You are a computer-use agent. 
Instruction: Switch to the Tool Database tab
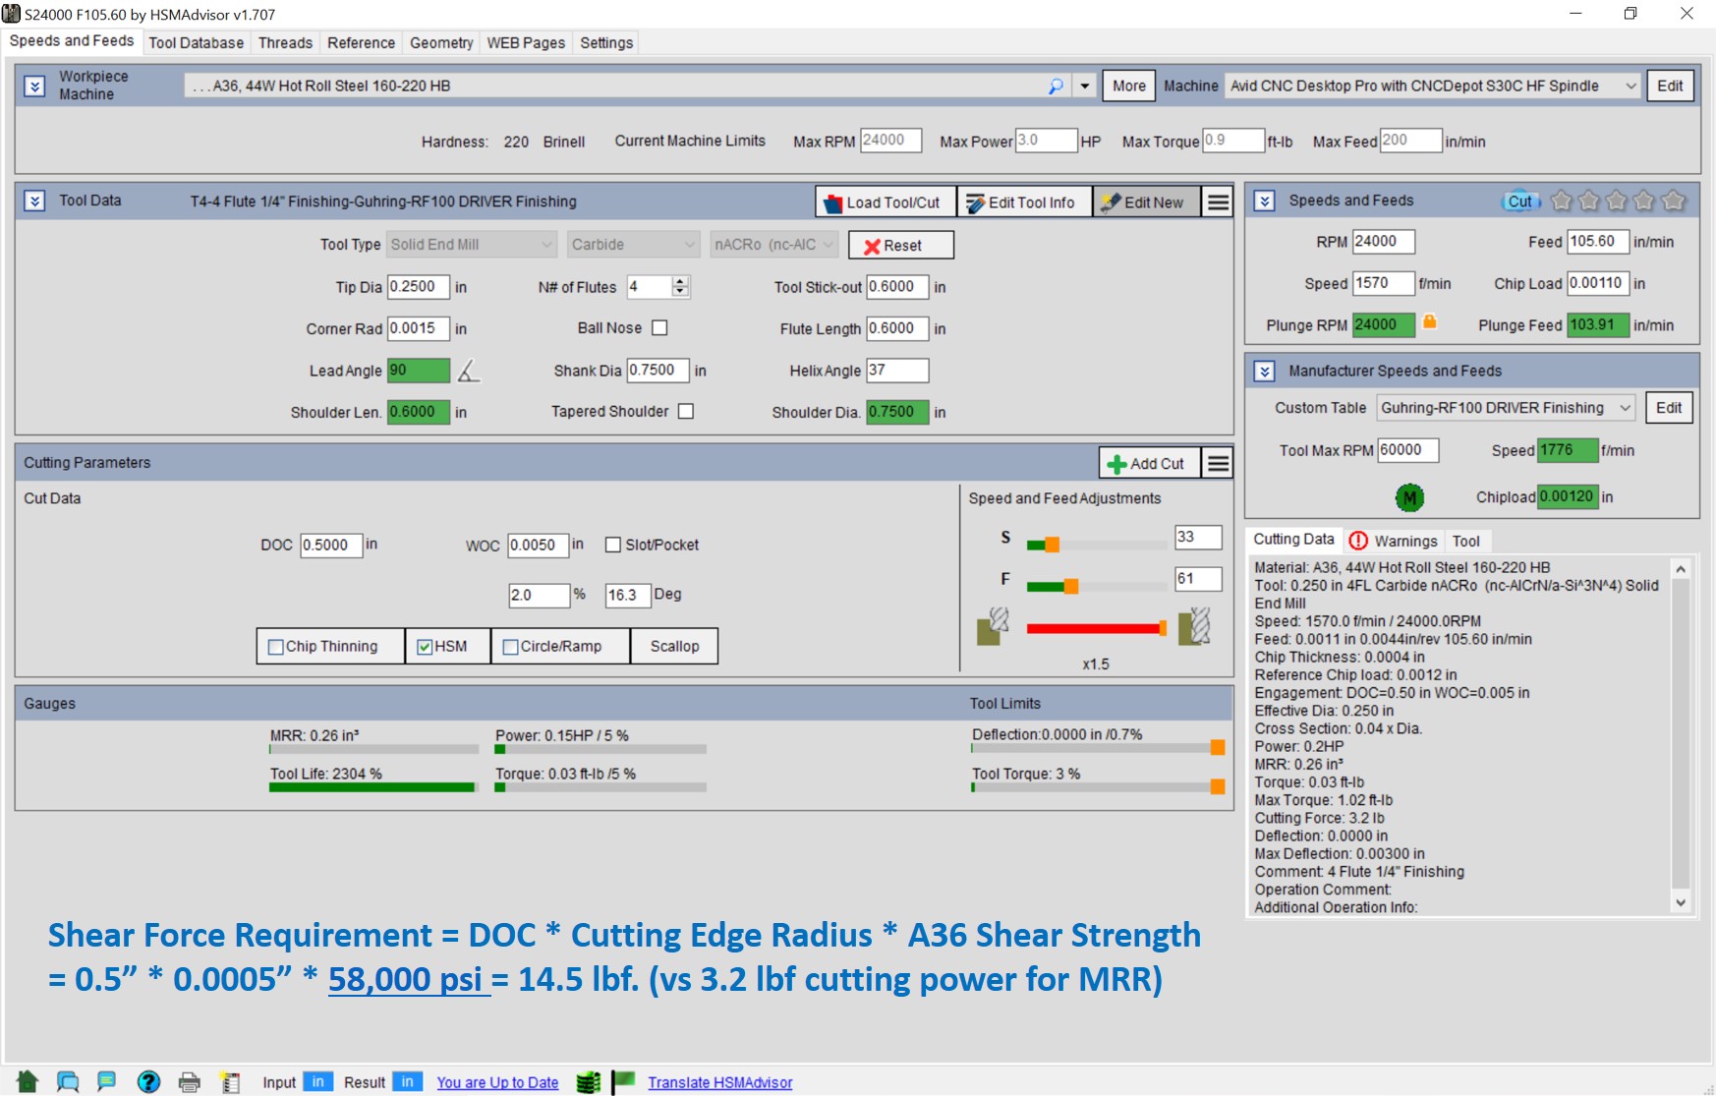click(x=196, y=43)
